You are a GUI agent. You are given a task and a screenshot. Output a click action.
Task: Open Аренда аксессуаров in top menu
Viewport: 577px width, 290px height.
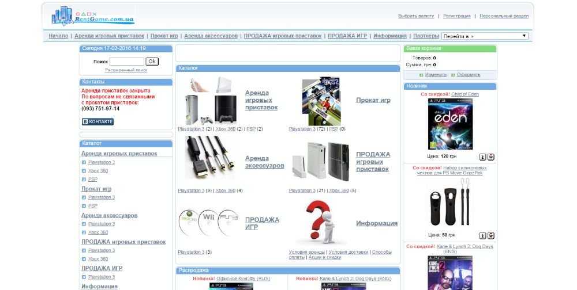click(x=211, y=36)
